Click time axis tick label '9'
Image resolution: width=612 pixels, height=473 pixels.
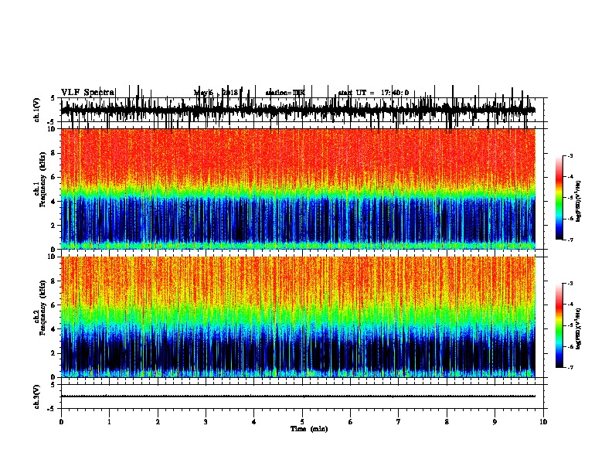click(495, 422)
